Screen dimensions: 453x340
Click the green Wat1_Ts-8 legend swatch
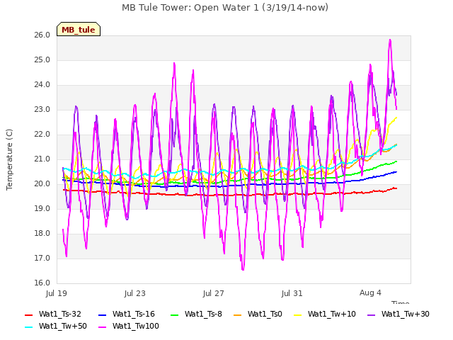tap(175, 314)
